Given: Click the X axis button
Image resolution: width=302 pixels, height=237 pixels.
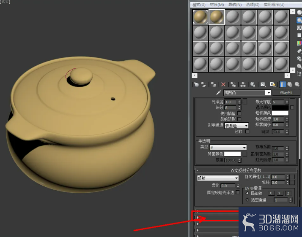Looking at the screenshot, I should point(271,194).
